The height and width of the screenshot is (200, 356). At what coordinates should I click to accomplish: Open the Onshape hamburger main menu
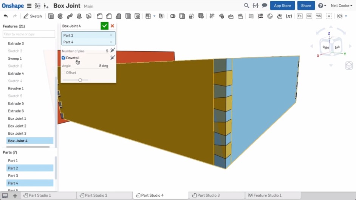[29, 6]
